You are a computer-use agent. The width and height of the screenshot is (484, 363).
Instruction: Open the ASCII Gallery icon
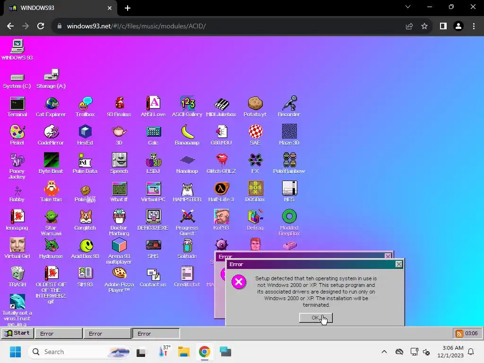coord(187,107)
